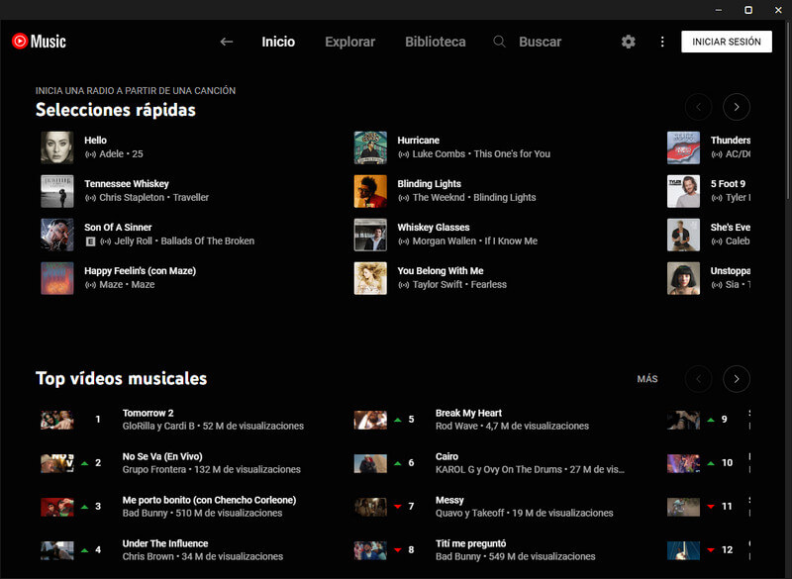Click the search magnifier icon
Viewport: 792px width, 579px height.
pos(499,42)
